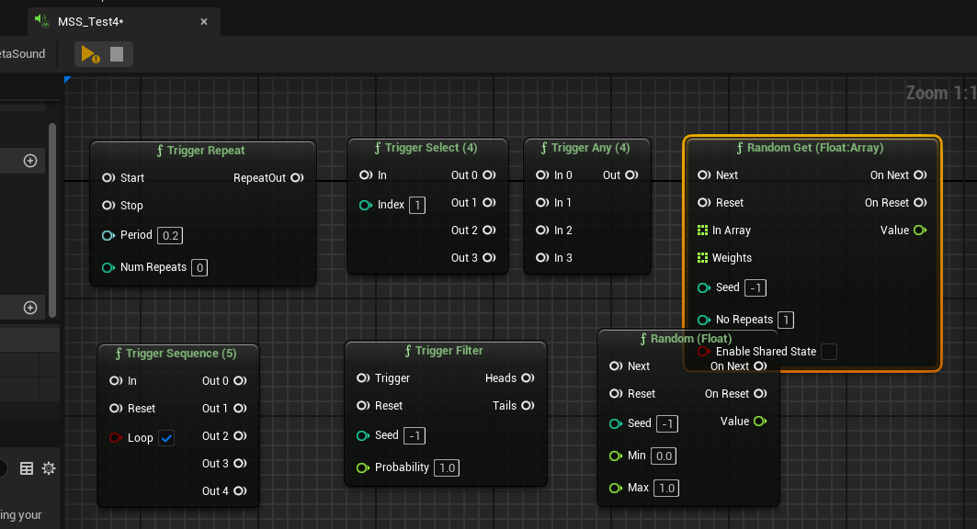Viewport: 977px width, 529px height.
Task: Enable the Enable Shared State checkbox
Action: [829, 352]
